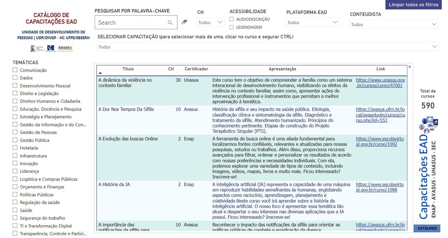Click the CATÁLOGO badge at bottom right
The height and width of the screenshot is (238, 448).
[427, 228]
